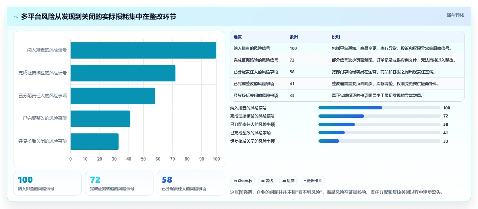Click the 说明 column header
The height and width of the screenshot is (209, 478).
(336, 37)
